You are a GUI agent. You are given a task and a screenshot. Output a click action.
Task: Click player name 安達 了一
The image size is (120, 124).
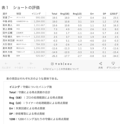point(7,18)
